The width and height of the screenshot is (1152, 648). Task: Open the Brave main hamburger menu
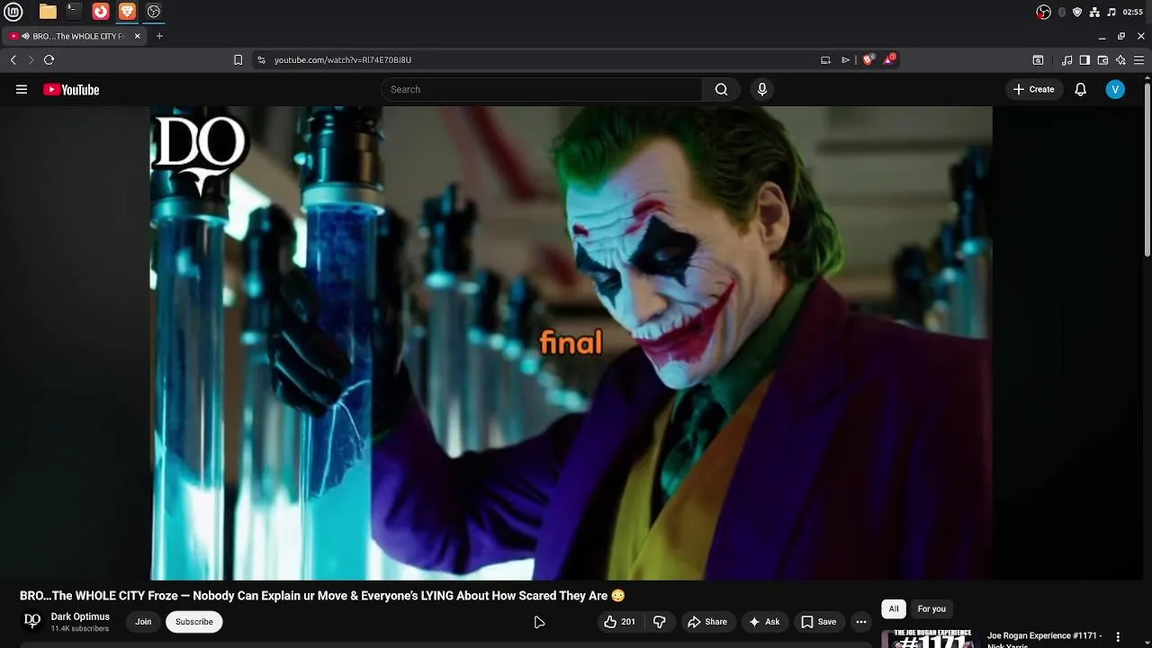click(1138, 59)
